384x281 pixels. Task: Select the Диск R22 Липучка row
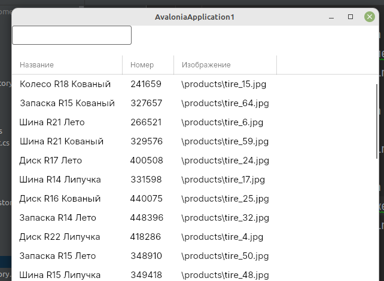[x=60, y=237]
